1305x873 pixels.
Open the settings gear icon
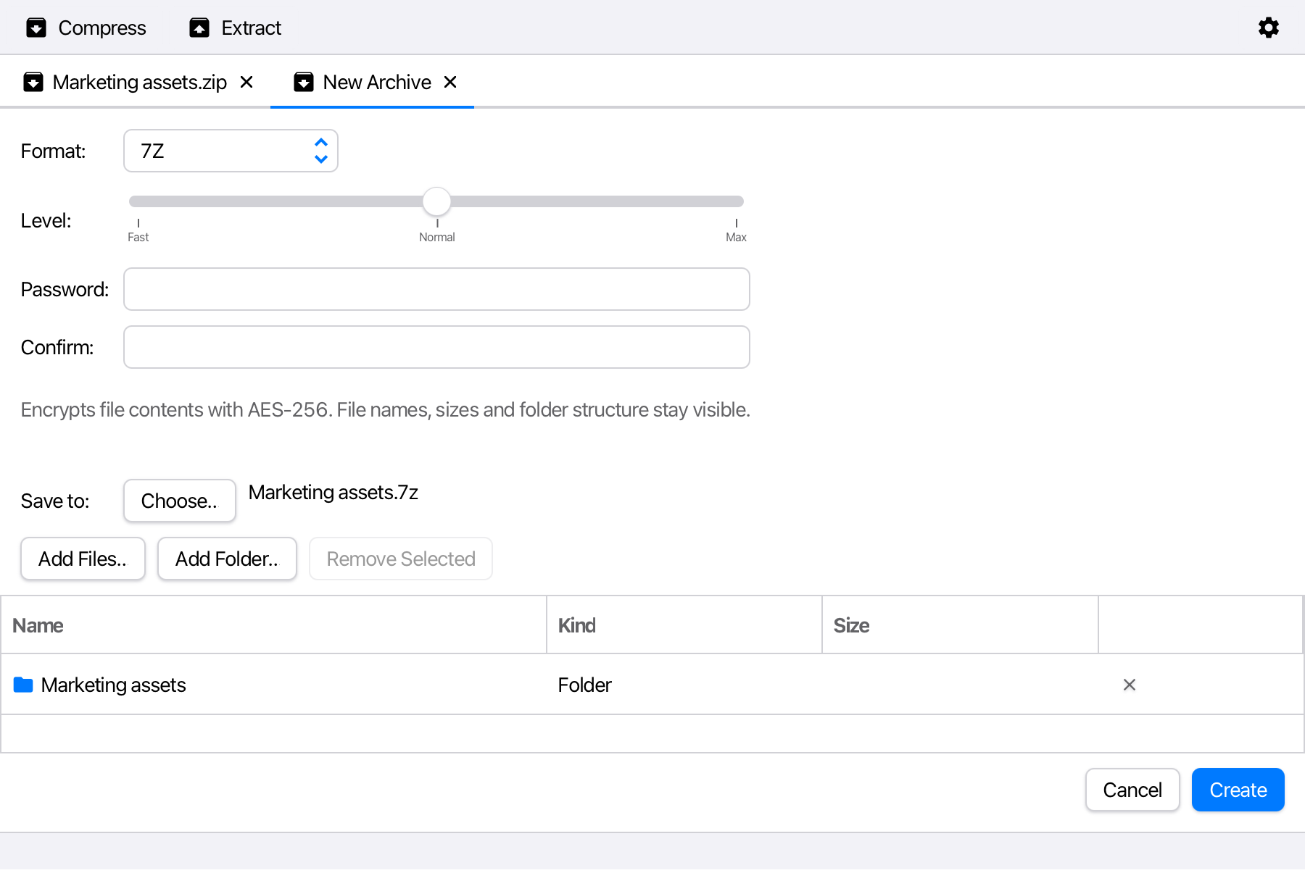pyautogui.click(x=1268, y=28)
